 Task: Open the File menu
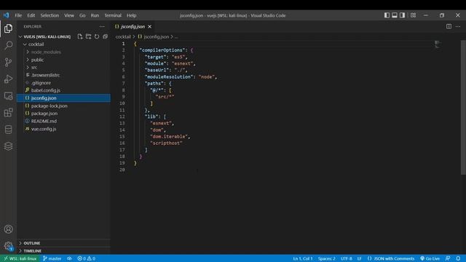(x=18, y=15)
